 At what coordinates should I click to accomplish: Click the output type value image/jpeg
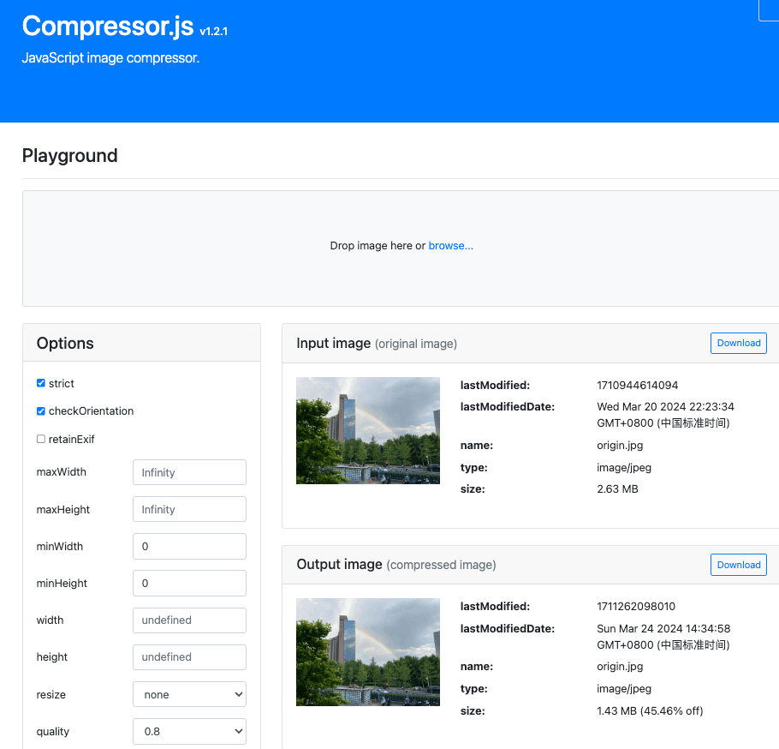point(623,689)
